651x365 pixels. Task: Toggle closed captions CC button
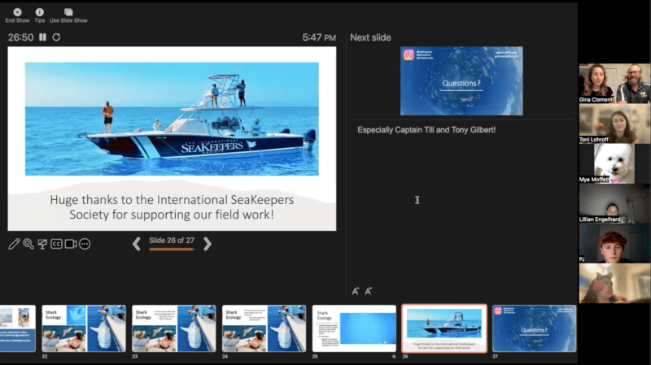click(56, 244)
